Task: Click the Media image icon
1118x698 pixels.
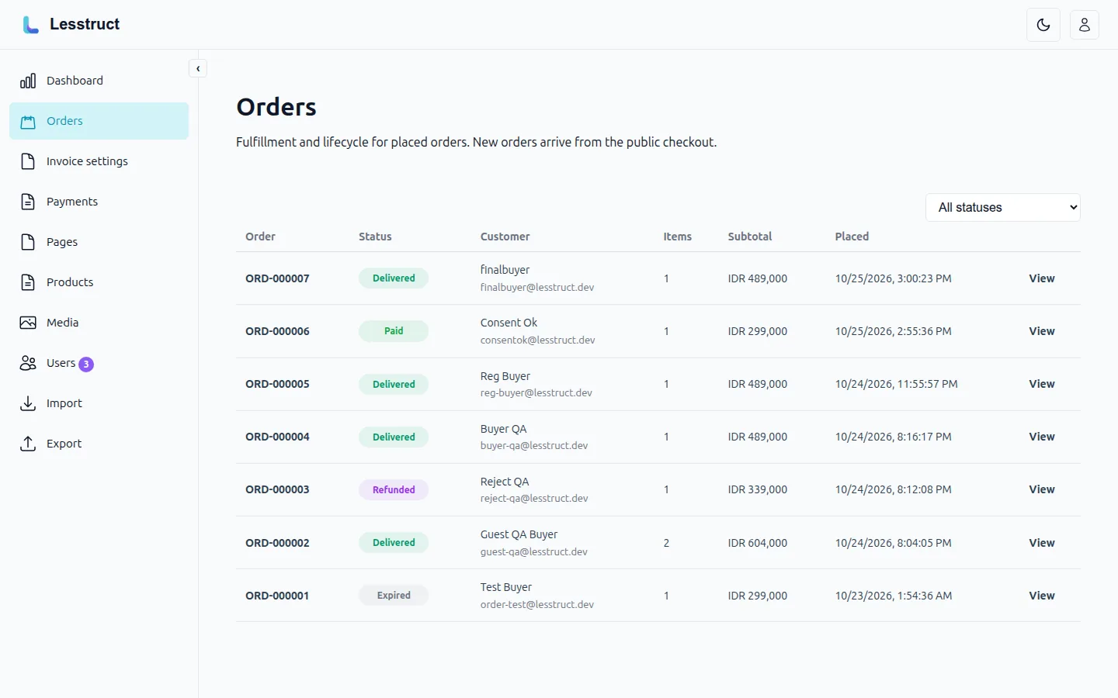Action: point(28,323)
